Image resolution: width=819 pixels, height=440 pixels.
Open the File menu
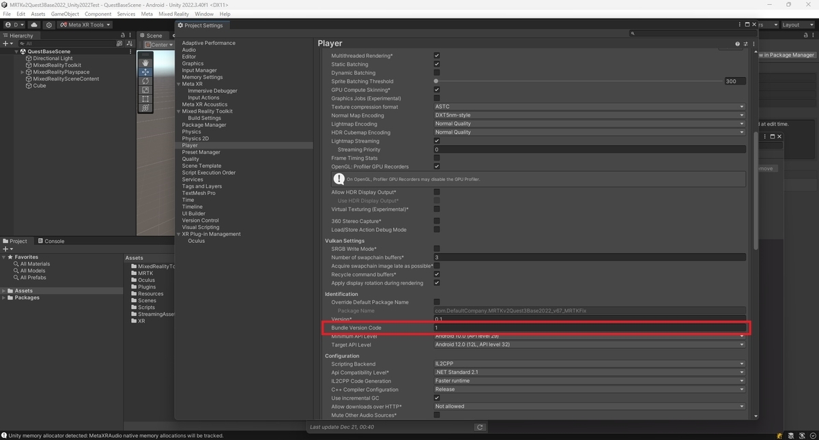(8, 14)
